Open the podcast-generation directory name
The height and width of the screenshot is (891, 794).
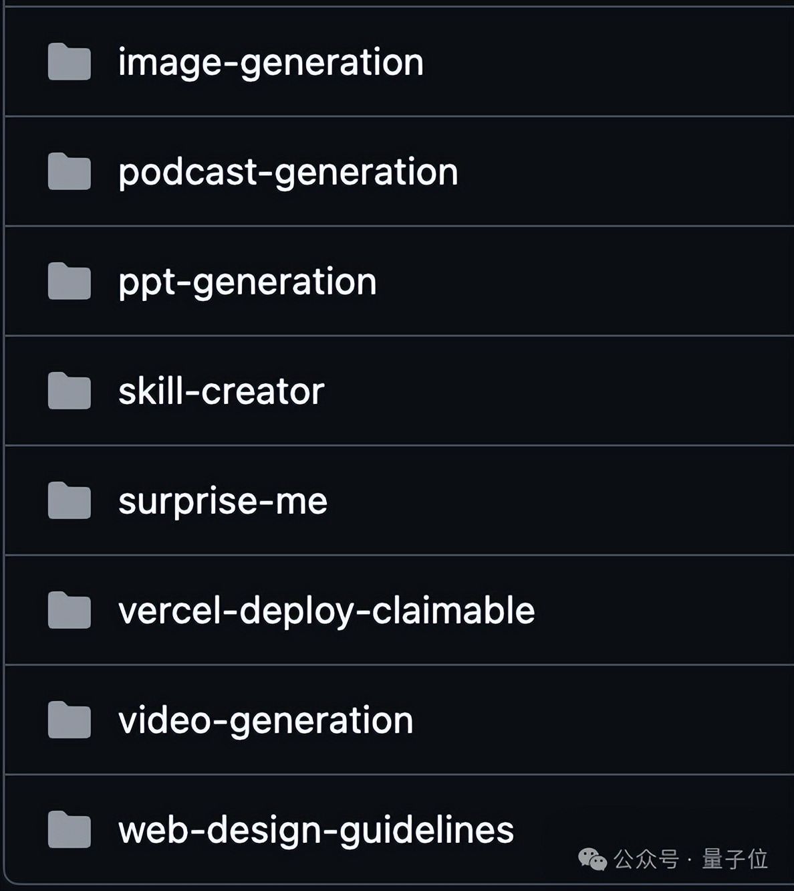point(288,173)
